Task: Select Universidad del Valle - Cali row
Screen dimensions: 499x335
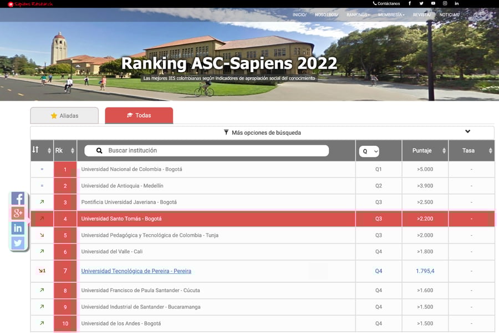Action: coord(263,252)
